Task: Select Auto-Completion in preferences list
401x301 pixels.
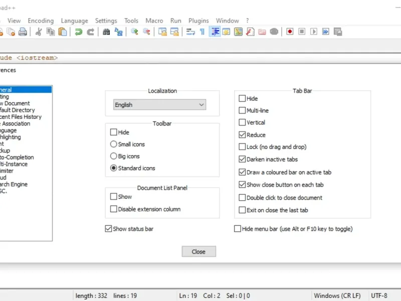Action: (x=17, y=157)
